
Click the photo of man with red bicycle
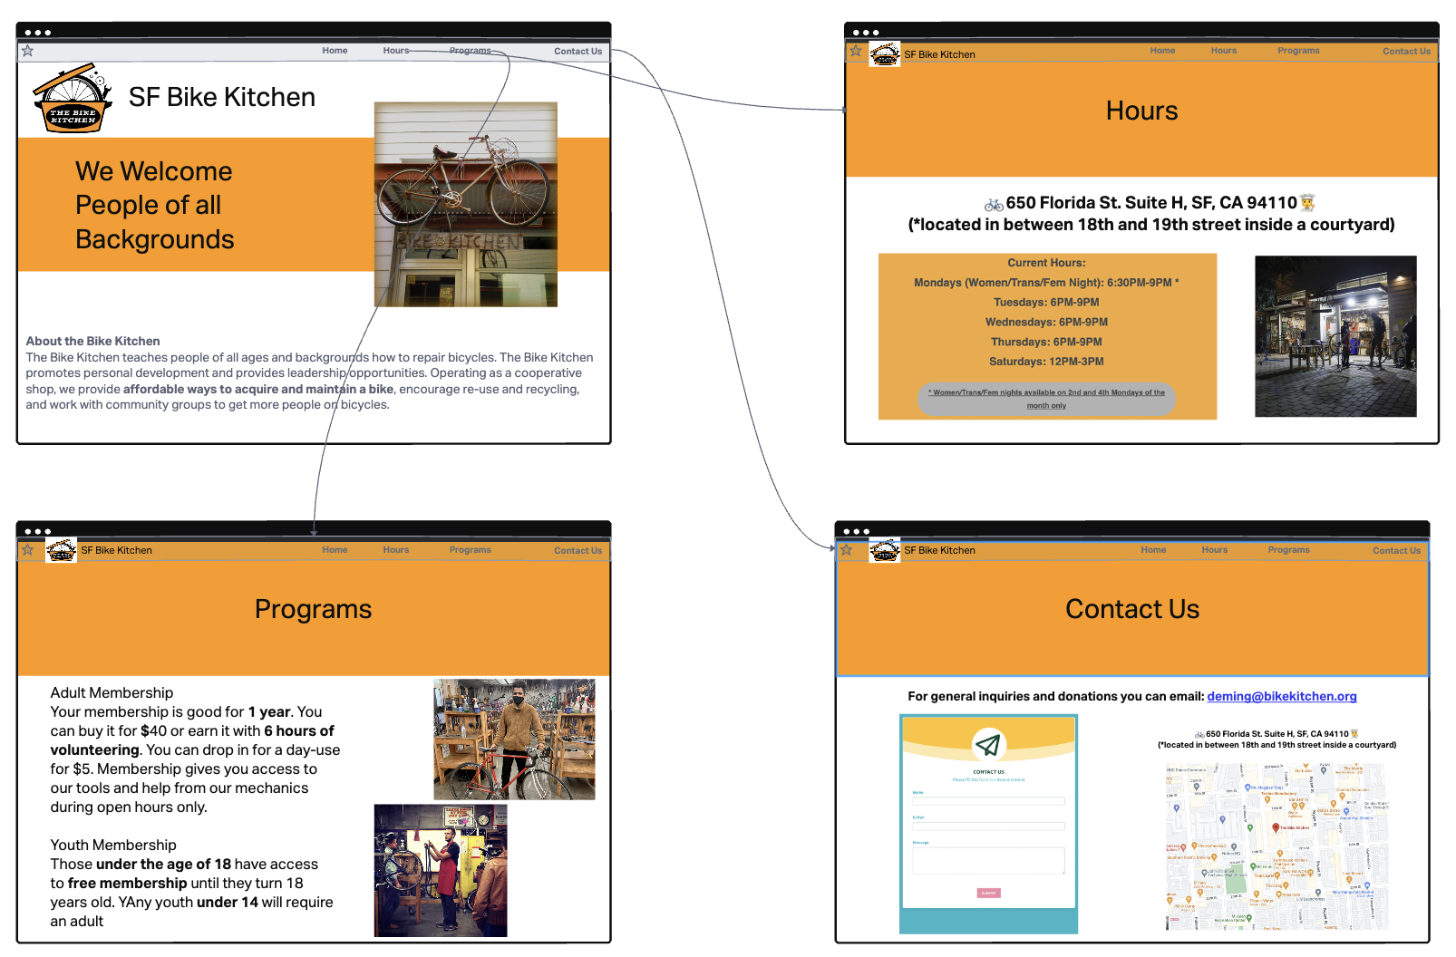pyautogui.click(x=514, y=739)
